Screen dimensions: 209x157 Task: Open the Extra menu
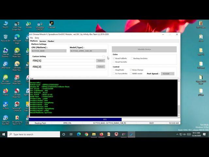[37, 38]
